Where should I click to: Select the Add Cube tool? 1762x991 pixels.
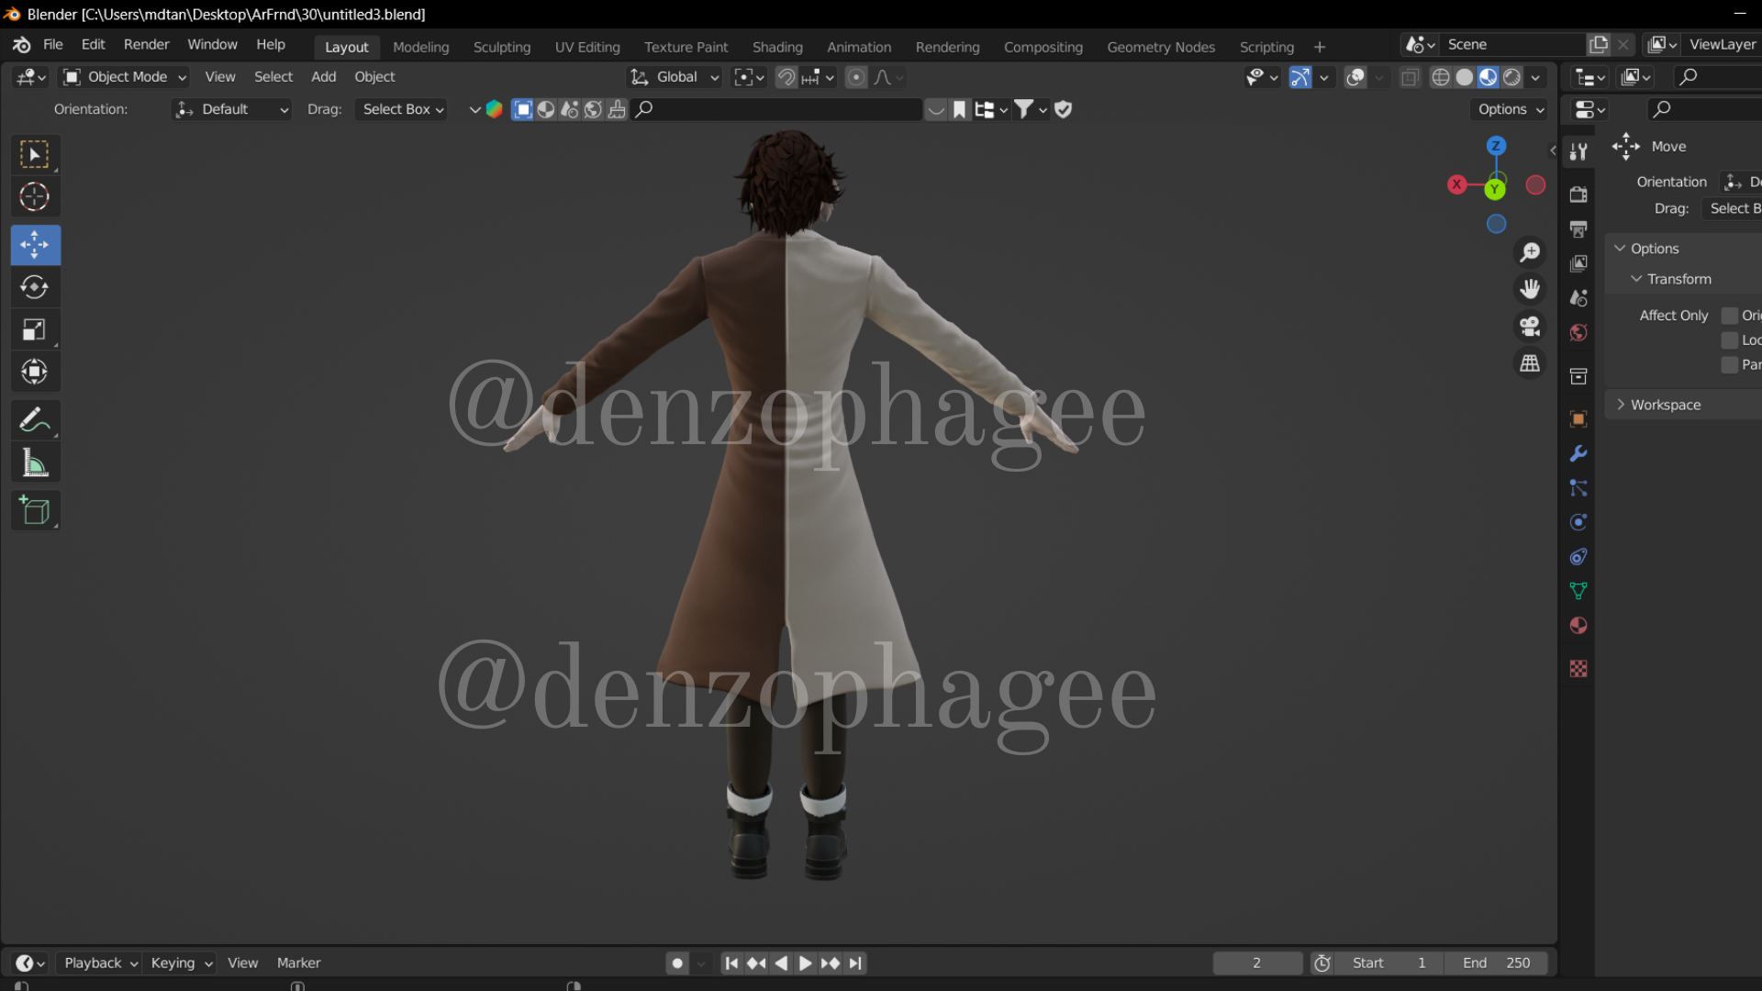pos(35,511)
